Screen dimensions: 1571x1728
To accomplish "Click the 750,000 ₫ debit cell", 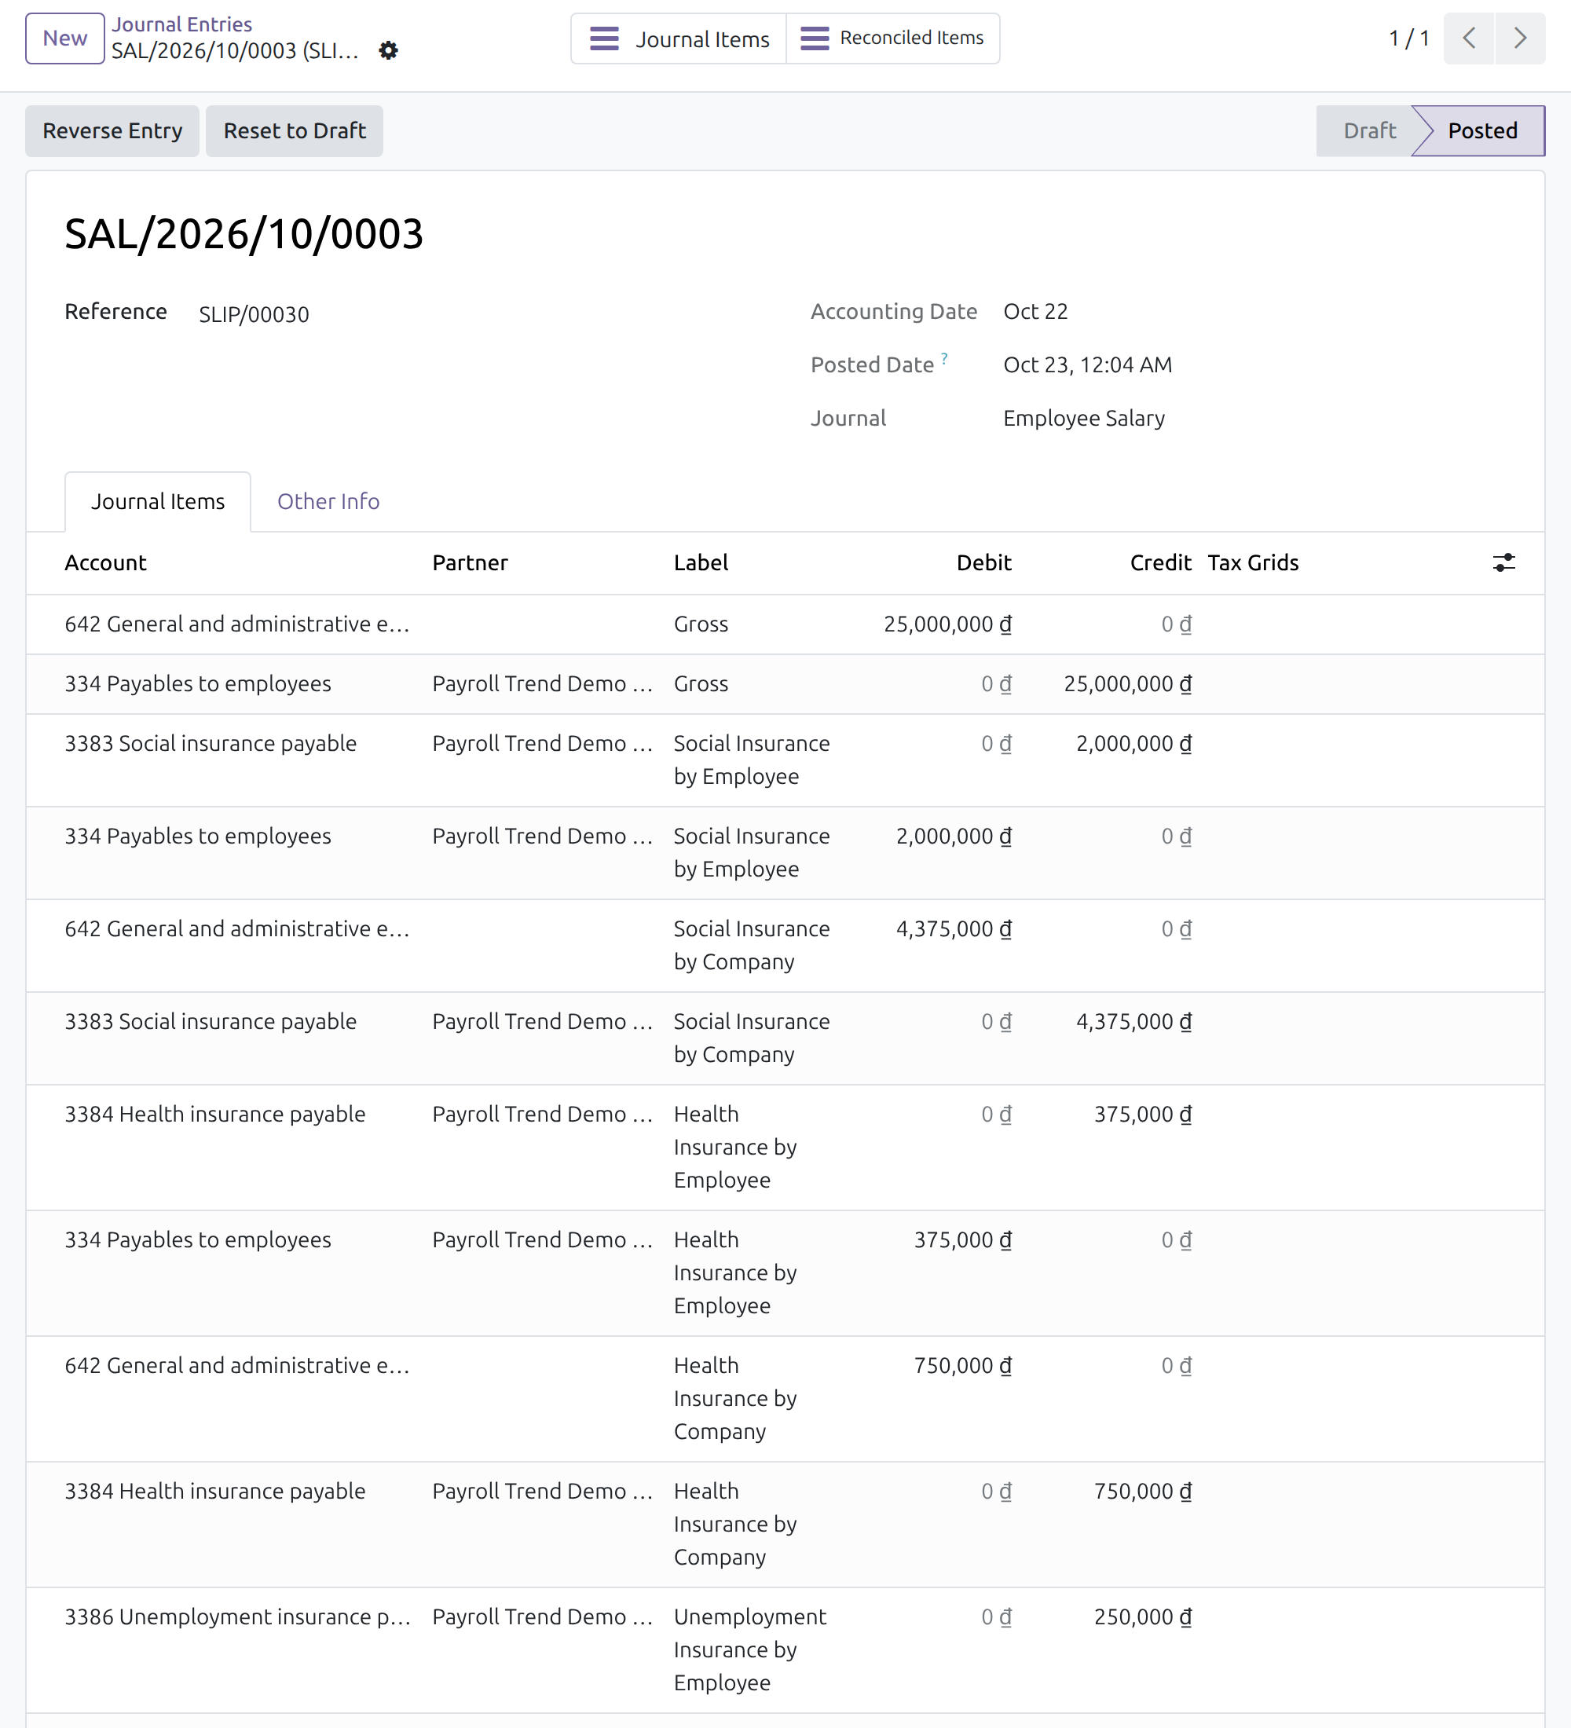I will [962, 1365].
